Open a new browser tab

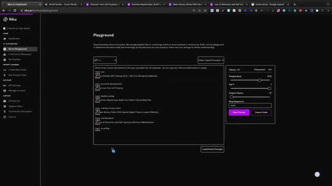tap(295, 5)
